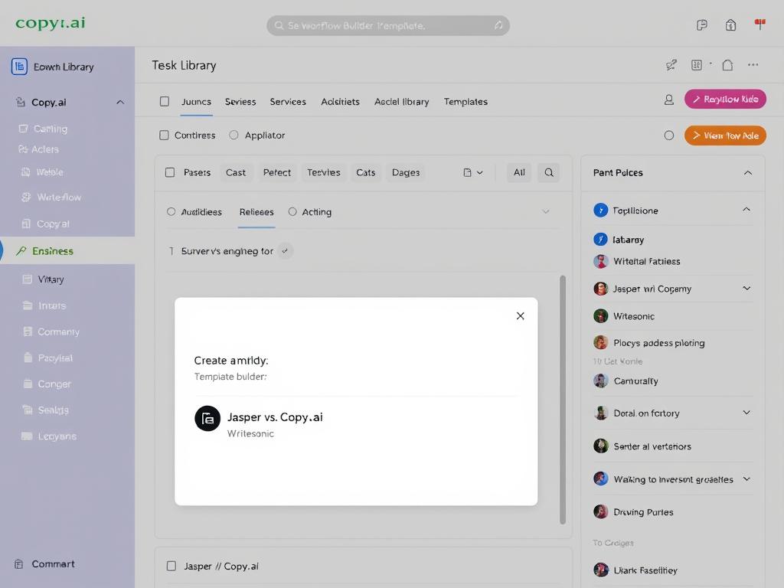
Task: Click the grid view icon beside the bell
Action: click(697, 65)
